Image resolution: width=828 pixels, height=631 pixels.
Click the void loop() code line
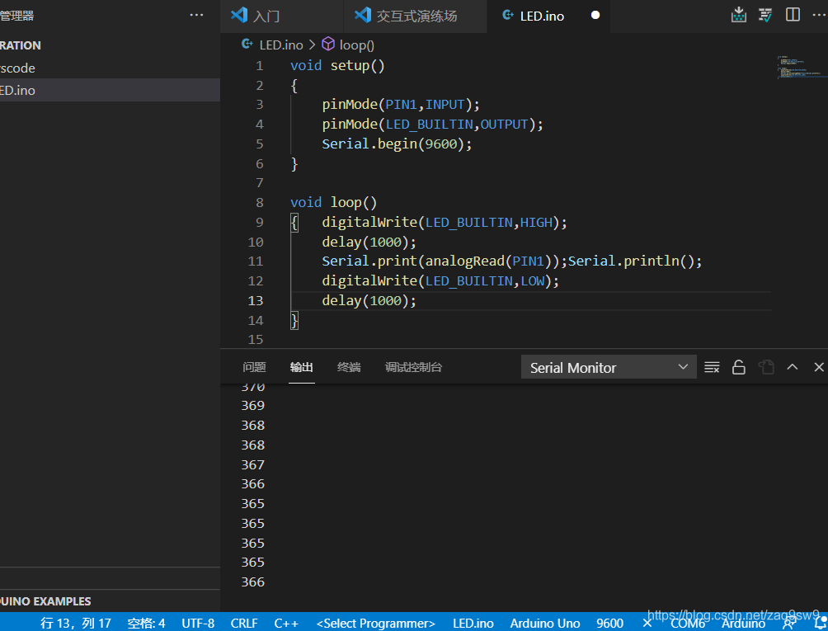(x=333, y=202)
